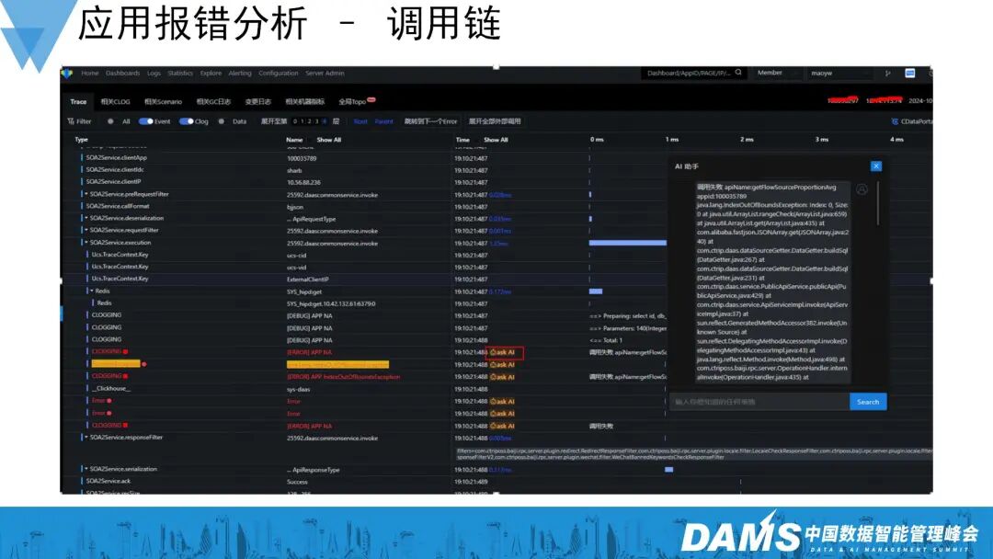
Task: Collapse the SOA2Service.deserialization row
Action: [x=86, y=219]
